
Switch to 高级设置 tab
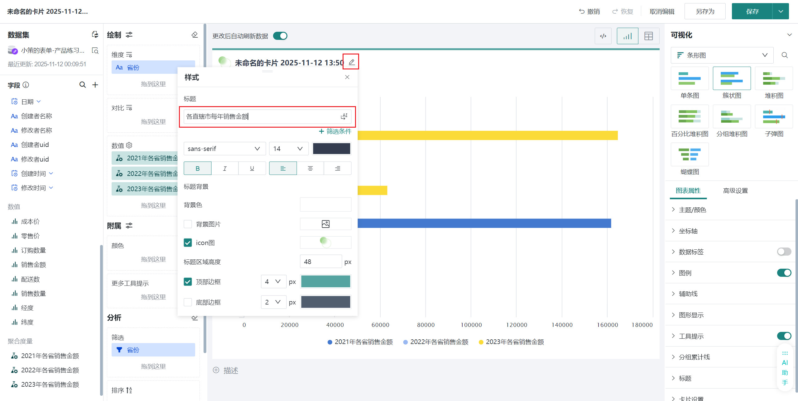tap(735, 191)
